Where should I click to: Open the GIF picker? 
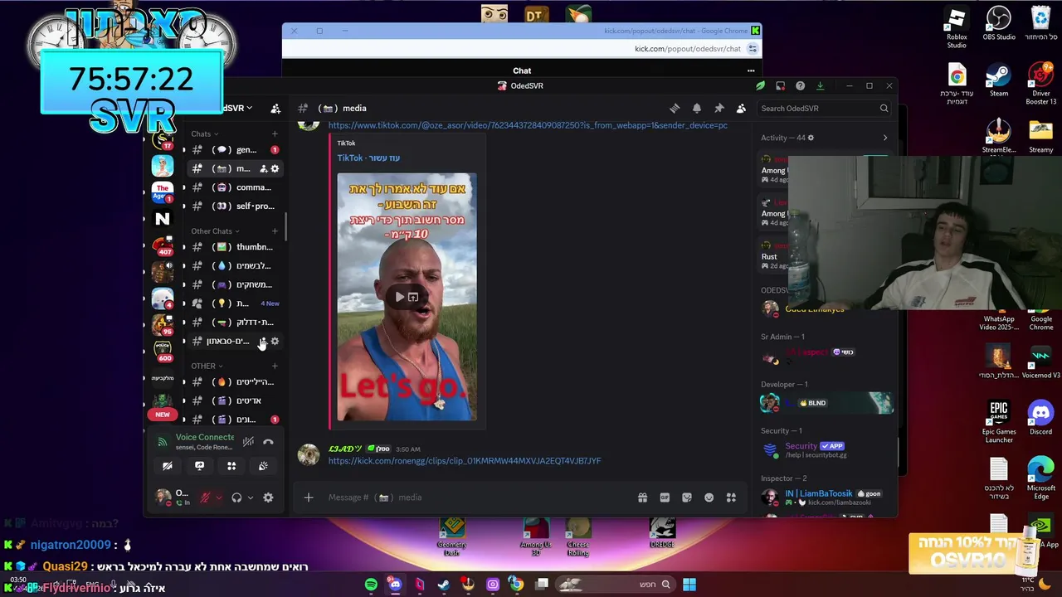[x=665, y=498]
